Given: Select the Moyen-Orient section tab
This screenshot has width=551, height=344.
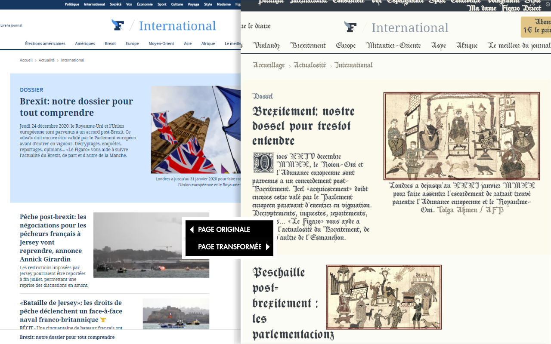Looking at the screenshot, I should pos(161,43).
